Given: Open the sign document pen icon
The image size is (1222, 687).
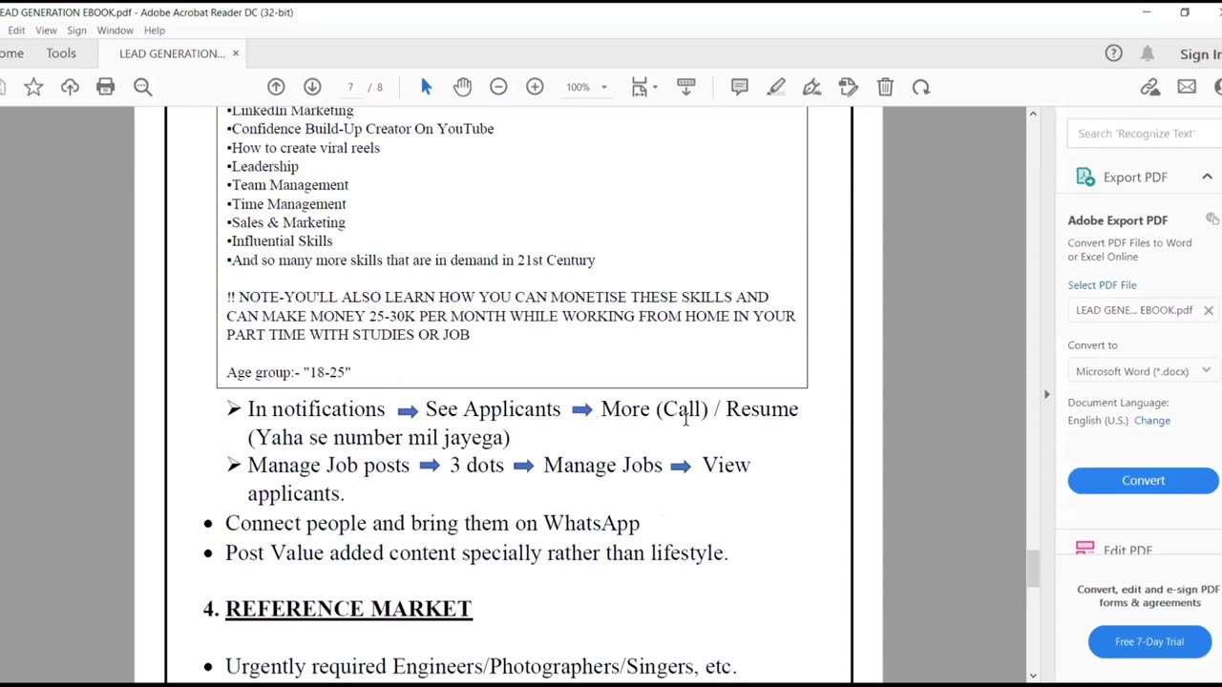Looking at the screenshot, I should click(x=812, y=87).
